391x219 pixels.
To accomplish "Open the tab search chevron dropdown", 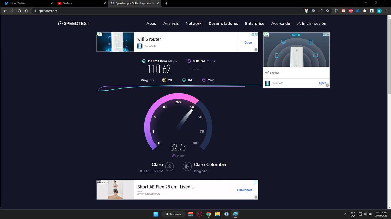I will point(355,3).
